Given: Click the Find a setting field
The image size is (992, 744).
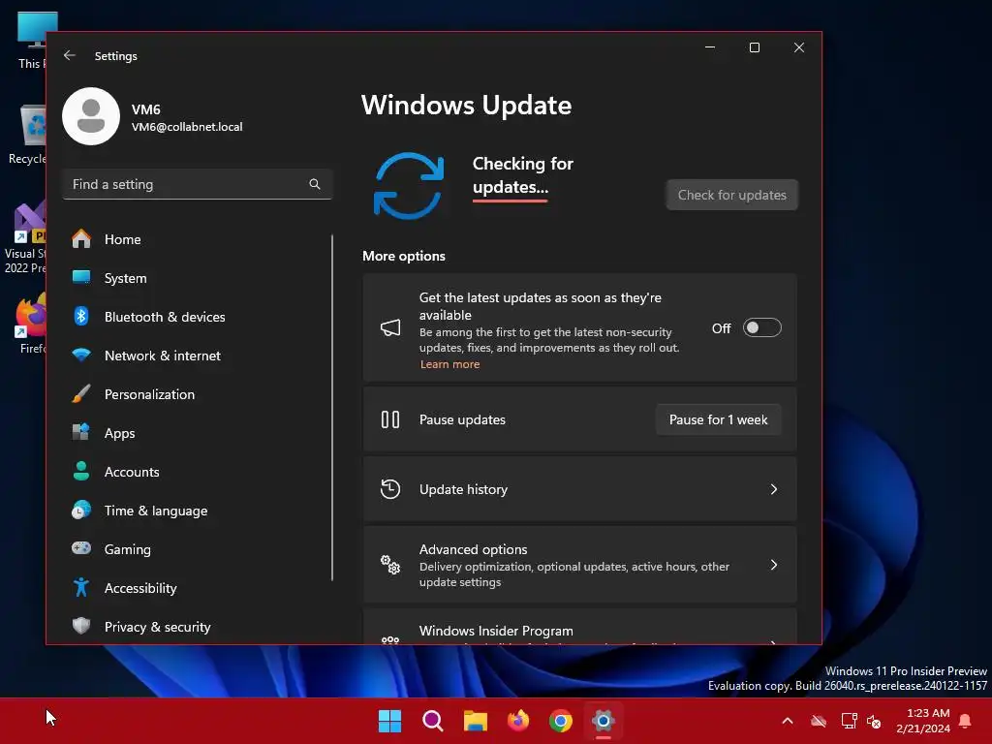Looking at the screenshot, I should click(198, 184).
